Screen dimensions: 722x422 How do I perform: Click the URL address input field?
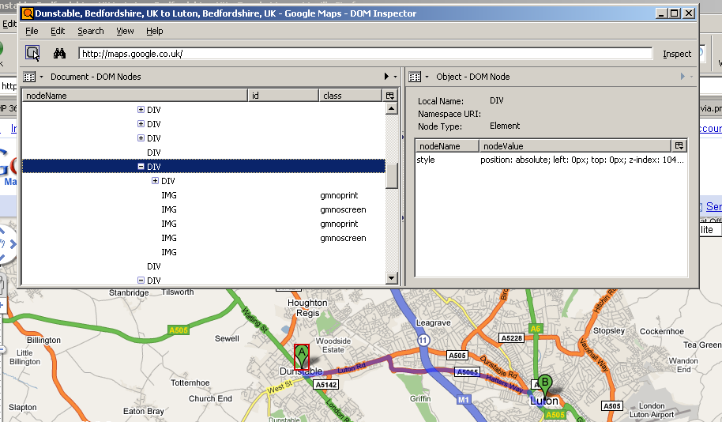365,54
